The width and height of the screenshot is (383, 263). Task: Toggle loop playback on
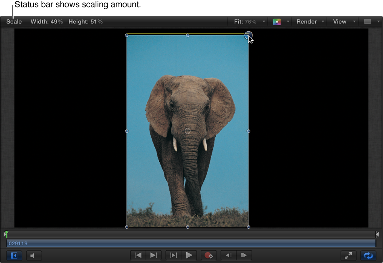368,255
